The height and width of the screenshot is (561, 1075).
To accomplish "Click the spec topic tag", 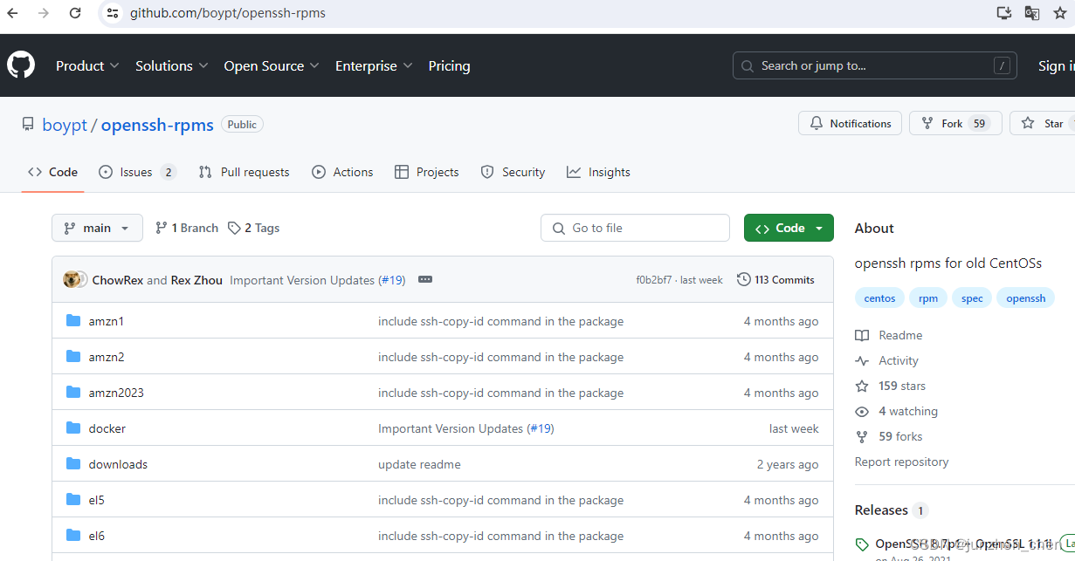I will (972, 298).
